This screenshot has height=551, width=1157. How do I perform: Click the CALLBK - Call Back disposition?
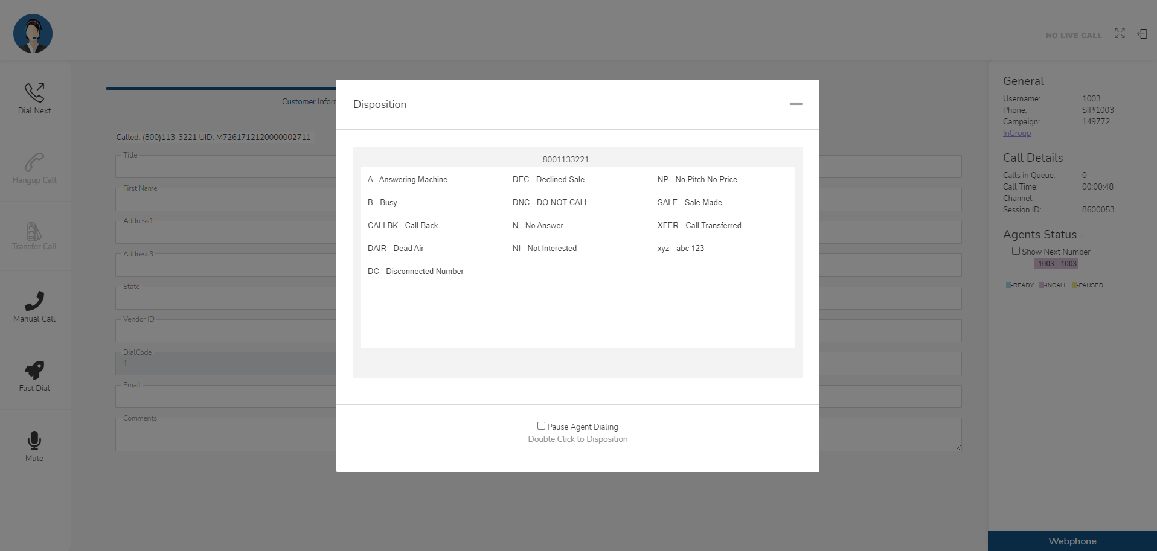coord(402,225)
